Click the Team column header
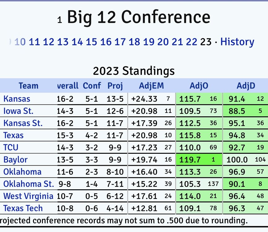 click(x=28, y=86)
